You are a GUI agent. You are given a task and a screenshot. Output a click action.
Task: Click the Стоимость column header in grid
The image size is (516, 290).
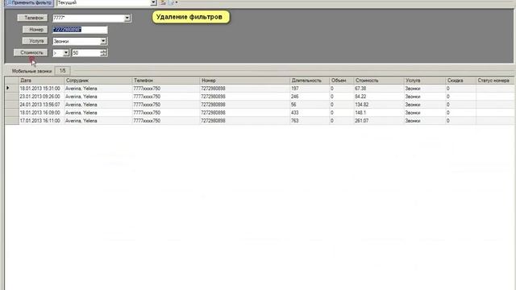378,81
